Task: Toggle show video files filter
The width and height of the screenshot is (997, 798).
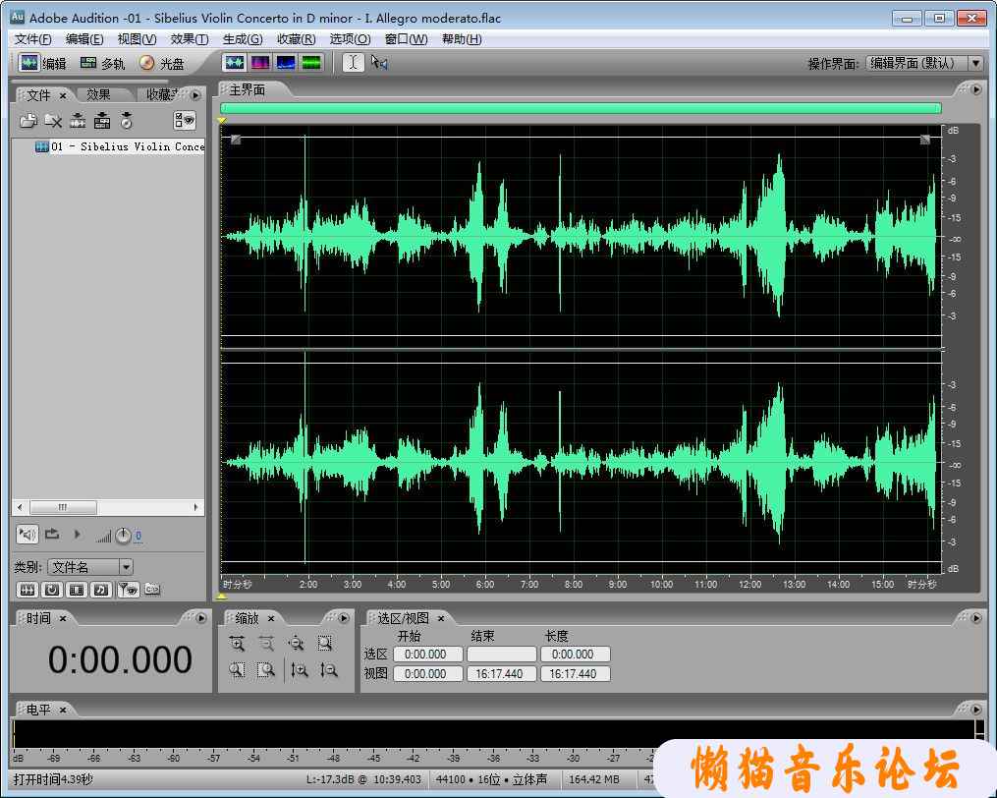Action: [77, 590]
